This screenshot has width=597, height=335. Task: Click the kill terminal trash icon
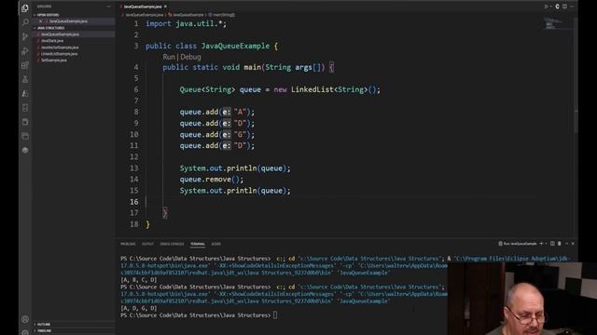click(x=560, y=244)
